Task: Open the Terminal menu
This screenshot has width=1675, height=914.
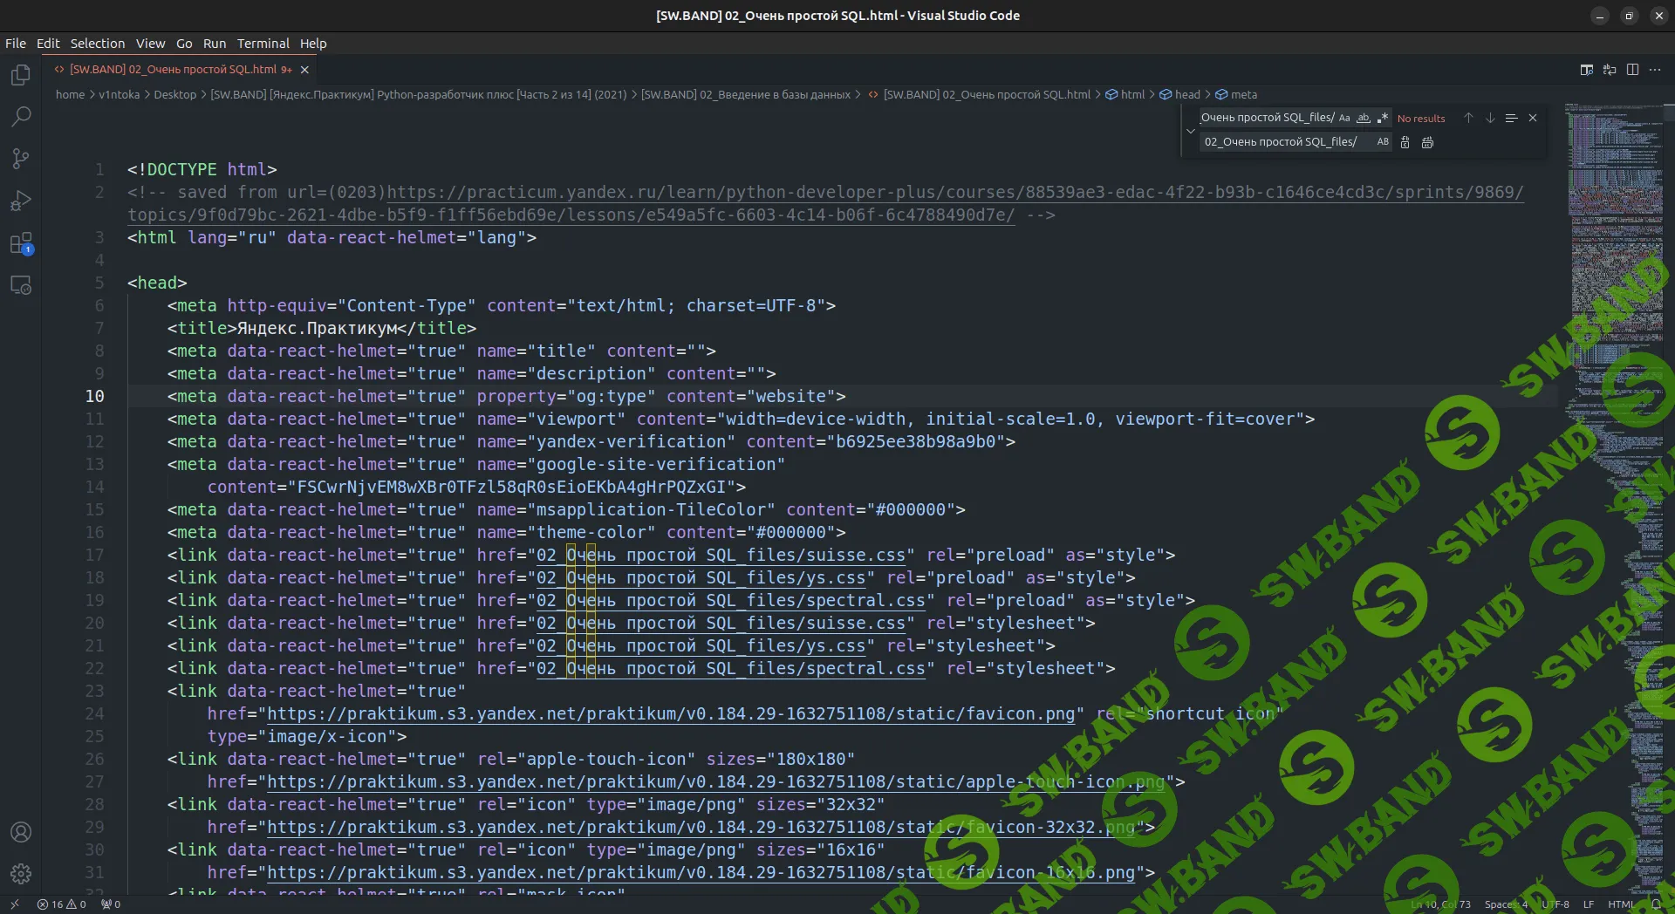Action: click(x=263, y=44)
